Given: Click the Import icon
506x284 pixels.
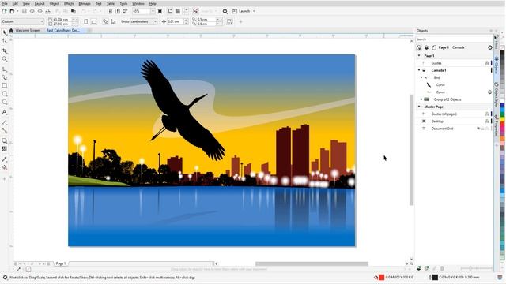Looking at the screenshot, I should coord(110,11).
